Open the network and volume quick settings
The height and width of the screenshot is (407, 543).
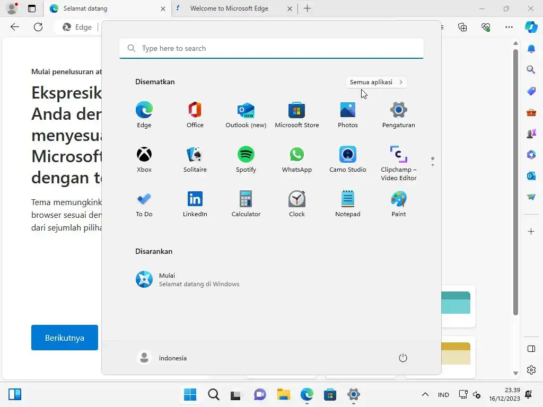coord(470,394)
